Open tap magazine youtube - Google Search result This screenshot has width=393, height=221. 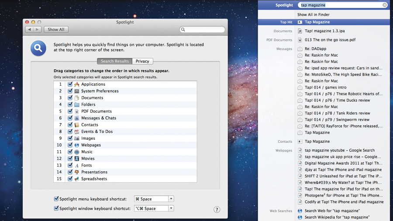340,150
